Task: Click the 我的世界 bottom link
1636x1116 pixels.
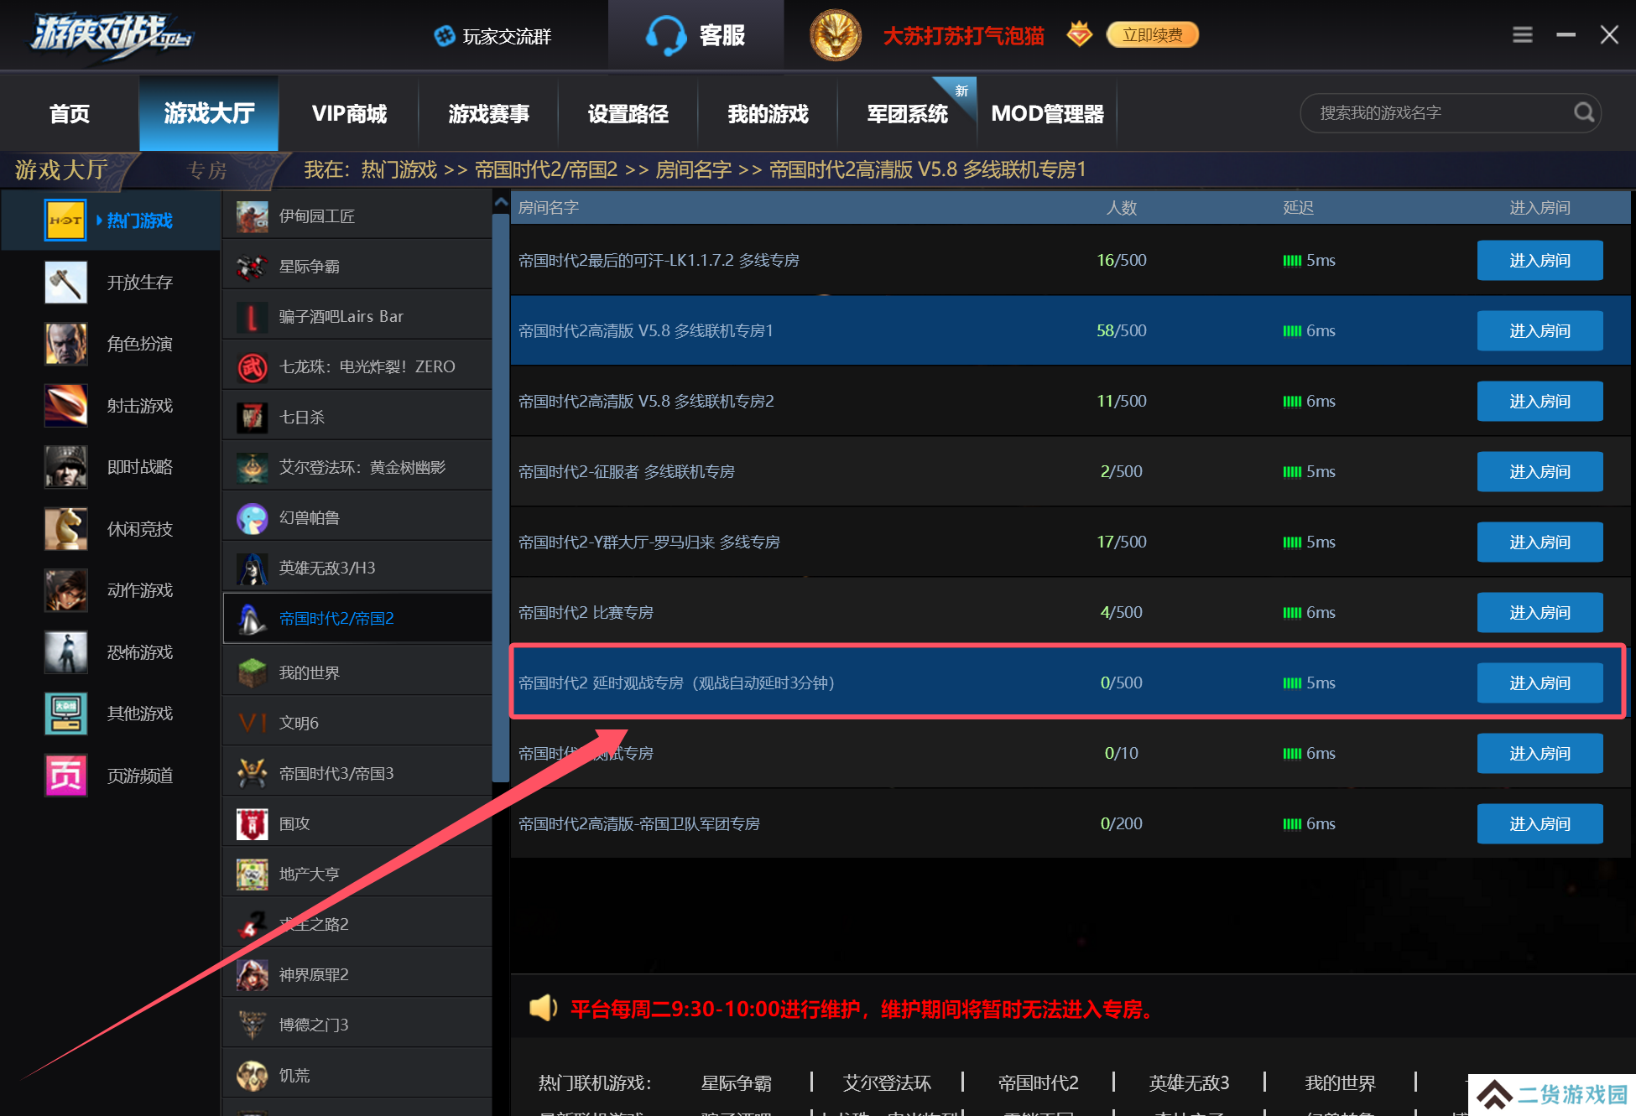Action: point(1340,1082)
